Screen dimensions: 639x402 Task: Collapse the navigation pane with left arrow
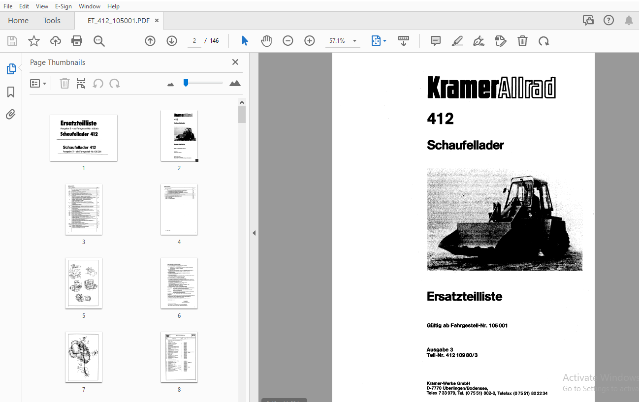[254, 233]
